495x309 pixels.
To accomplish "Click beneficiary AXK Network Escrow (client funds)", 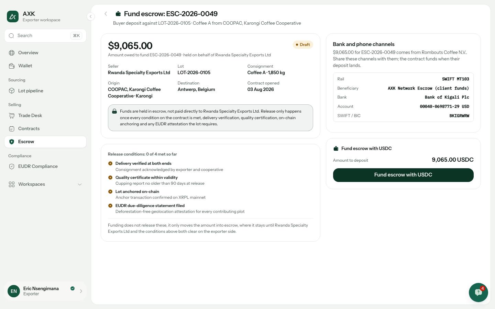I will (428, 88).
